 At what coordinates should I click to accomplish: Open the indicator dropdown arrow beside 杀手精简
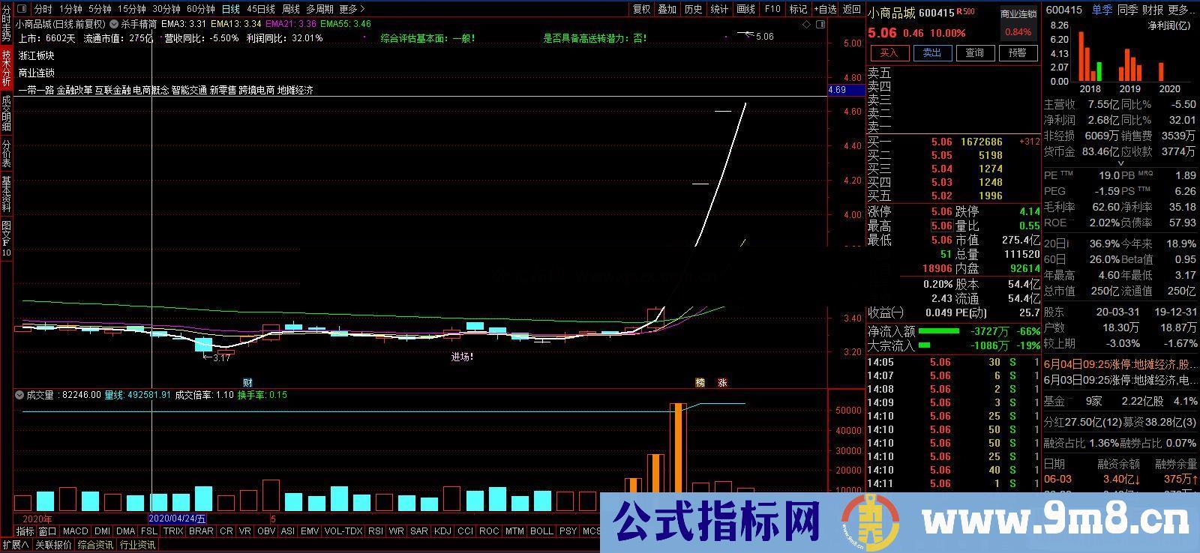click(114, 25)
